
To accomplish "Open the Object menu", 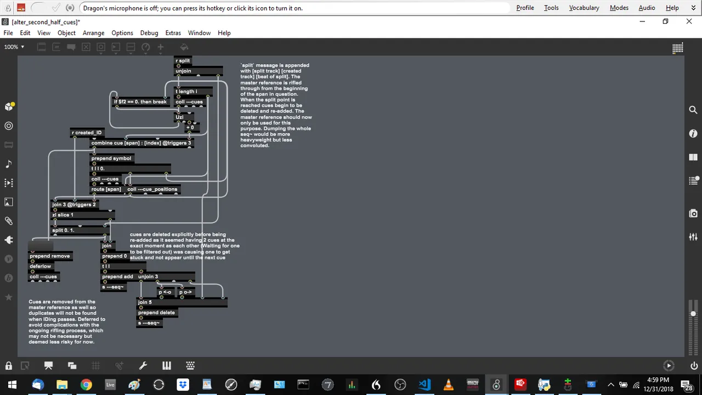I will tap(66, 33).
